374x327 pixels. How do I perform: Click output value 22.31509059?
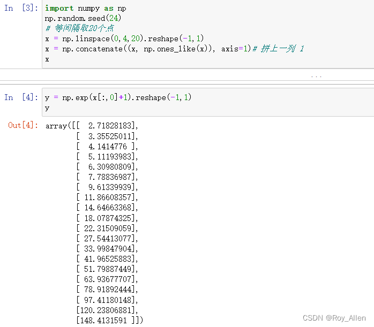108,229
